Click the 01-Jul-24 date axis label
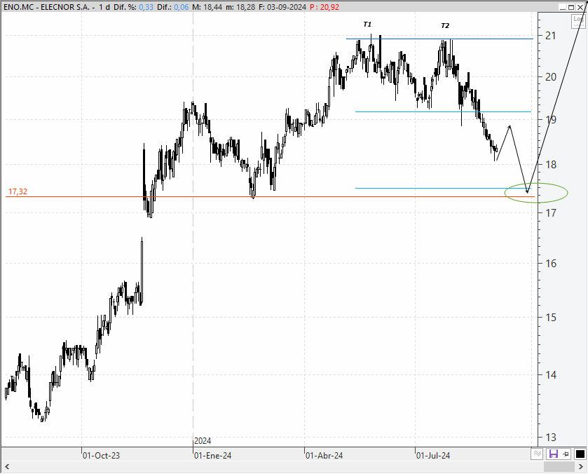Screen dimensions: 588x474 click(433, 456)
